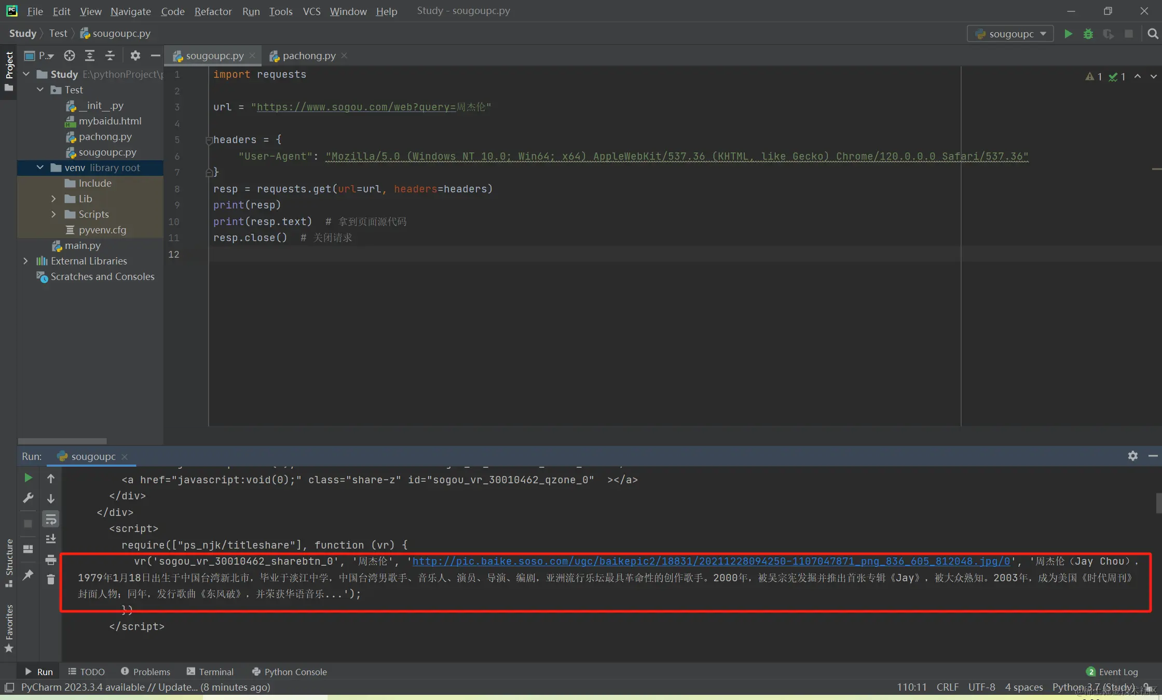1162x700 pixels.
Task: Open Search Everywhere magnifier icon
Action: pyautogui.click(x=1153, y=34)
